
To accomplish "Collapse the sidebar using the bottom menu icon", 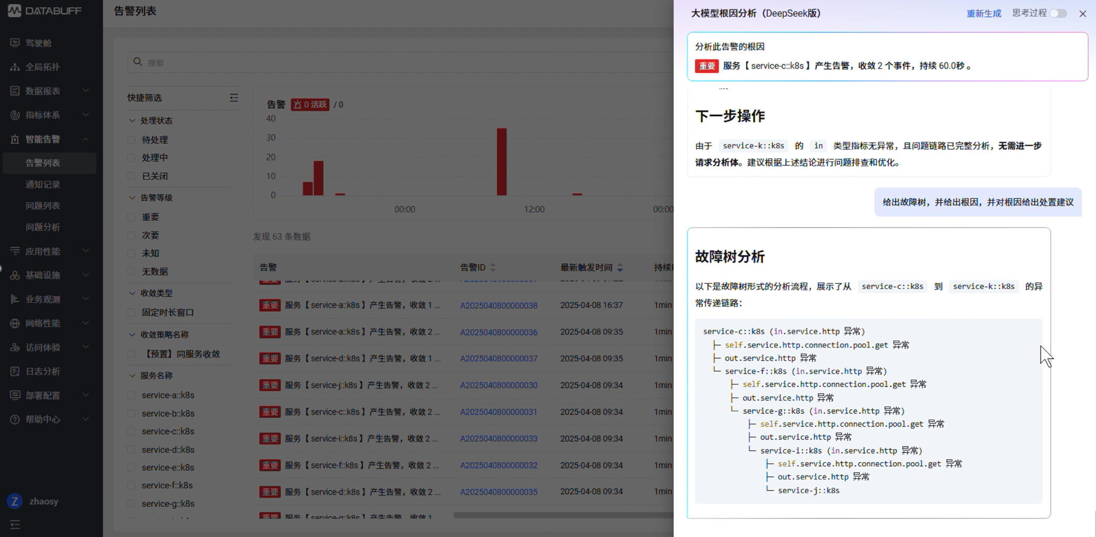I will click(15, 525).
